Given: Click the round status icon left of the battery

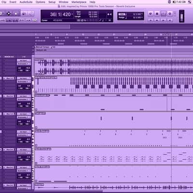Looking at the screenshot, I should click(x=169, y=2).
